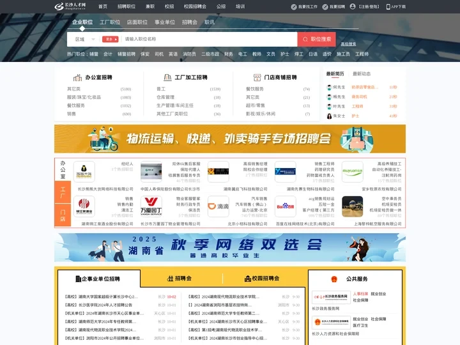Click the magnifier icon in 职位搜索 button
Screen dimensions: 460x345
click(x=305, y=39)
